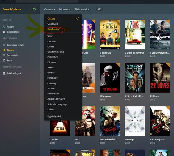This screenshot has width=174, height=156.
Task: Collapse the Összes filter dropdown
Action: pyautogui.click(x=49, y=9)
